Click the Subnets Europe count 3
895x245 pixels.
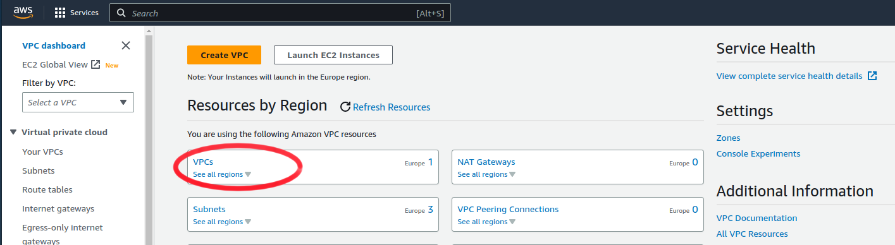(x=430, y=210)
